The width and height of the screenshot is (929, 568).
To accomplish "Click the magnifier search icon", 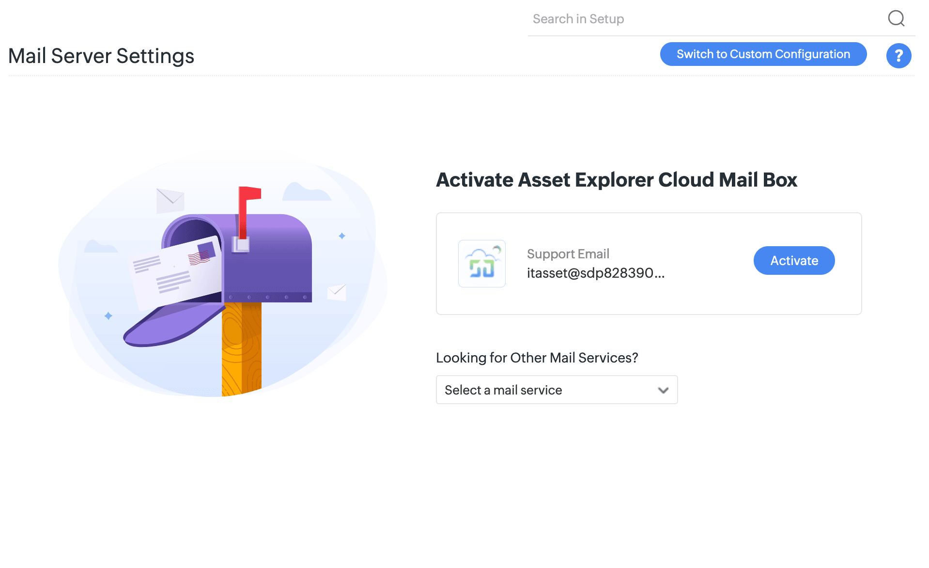I will coord(896,18).
